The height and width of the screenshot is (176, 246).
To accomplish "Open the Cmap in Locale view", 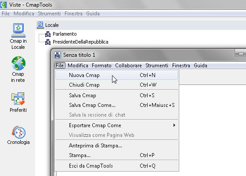I will tap(18, 36).
